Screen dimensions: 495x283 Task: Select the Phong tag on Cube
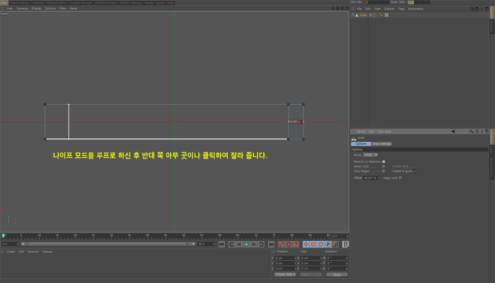tap(381, 15)
